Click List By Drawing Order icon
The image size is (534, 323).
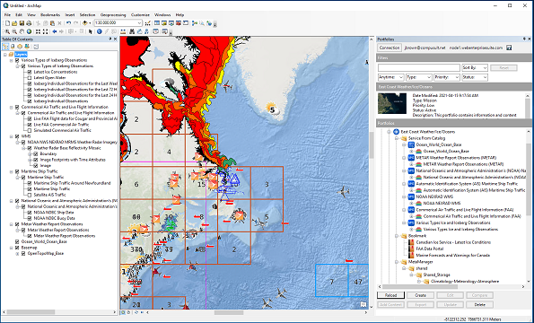click(x=5, y=47)
